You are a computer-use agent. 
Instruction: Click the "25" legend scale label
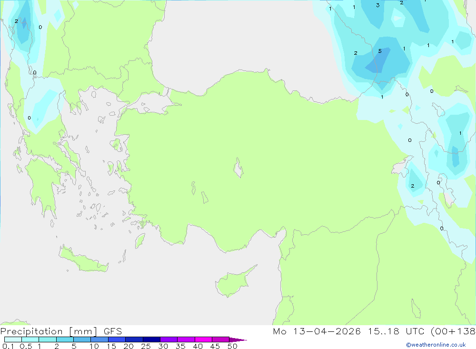click(x=146, y=346)
